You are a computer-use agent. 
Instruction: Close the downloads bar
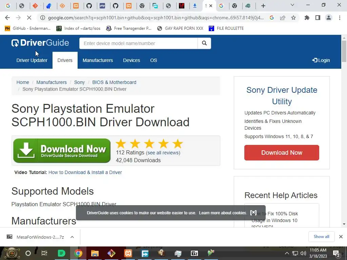click(341, 237)
